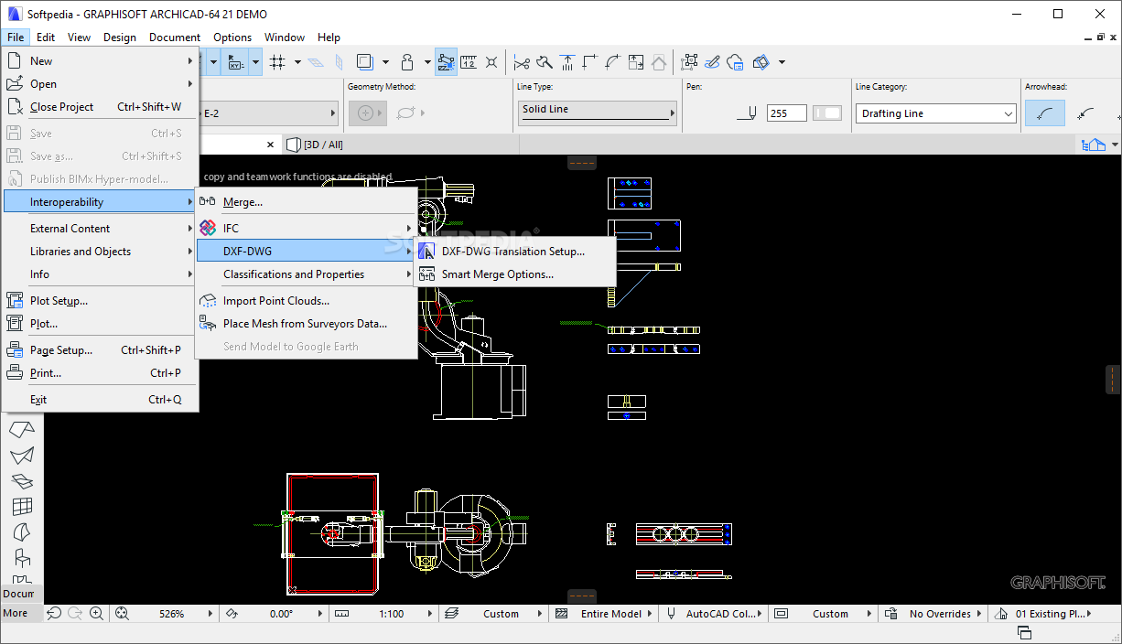Viewport: 1122px width, 644px height.
Task: Toggle the Snap Guides toolbar button
Action: [x=446, y=62]
